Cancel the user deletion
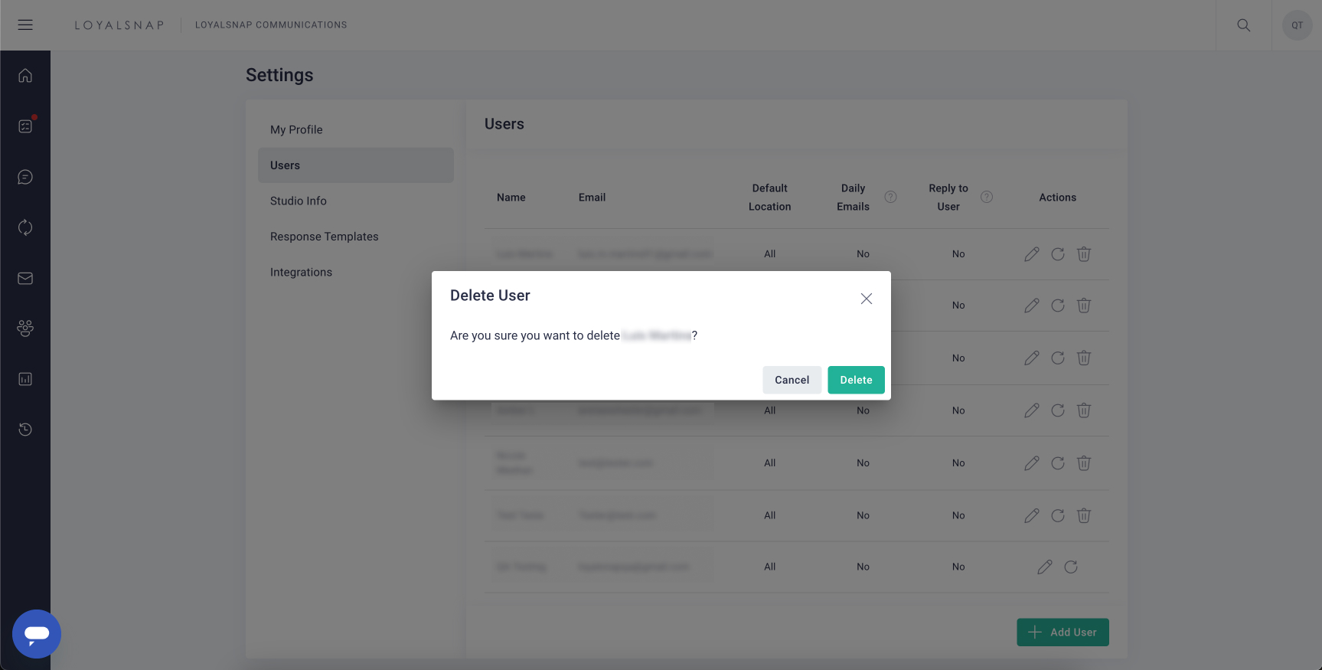The height and width of the screenshot is (670, 1322). pos(792,380)
